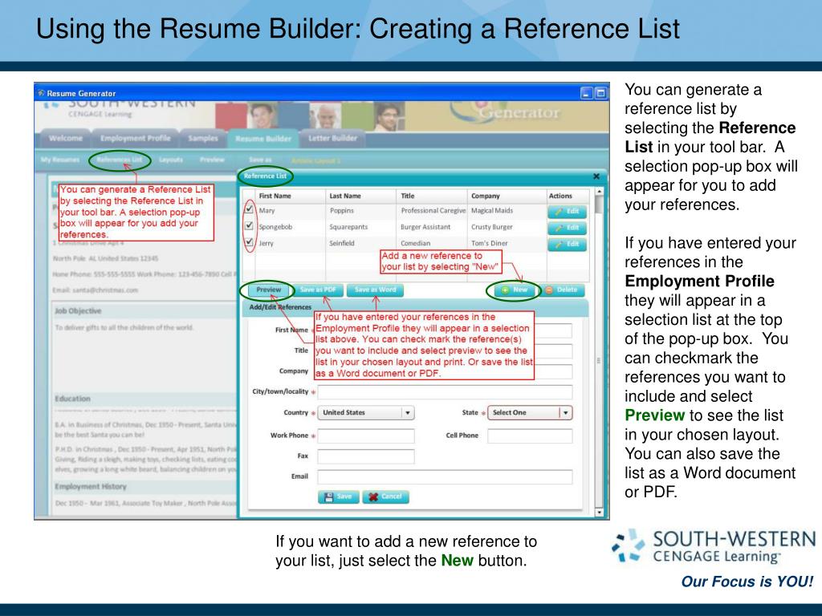The height and width of the screenshot is (616, 822).
Task: Click the Employment History section heading
Action: coord(91,487)
